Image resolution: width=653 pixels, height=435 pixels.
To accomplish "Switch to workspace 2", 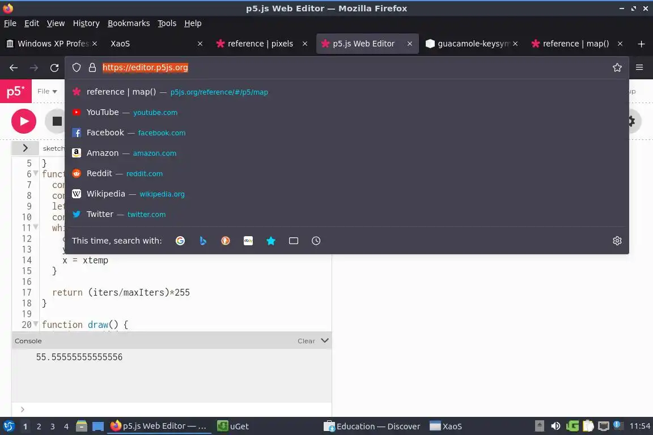I will [39, 427].
